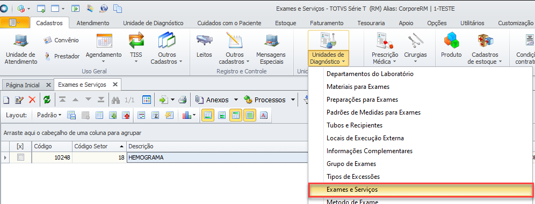
Task: Go to last record arrow icon
Action: [101, 100]
